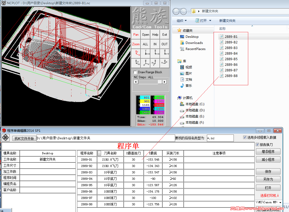Click NC Steps slider right arrow
289x212 pixels.
(x=164, y=82)
